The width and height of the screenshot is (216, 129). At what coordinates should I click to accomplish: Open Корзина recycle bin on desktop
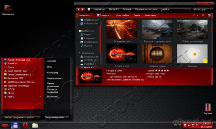pyautogui.click(x=208, y=109)
